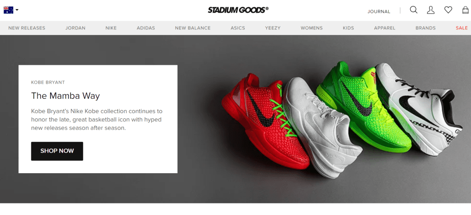The image size is (471, 215).
Task: View wishlist via heart icon
Action: (448, 10)
